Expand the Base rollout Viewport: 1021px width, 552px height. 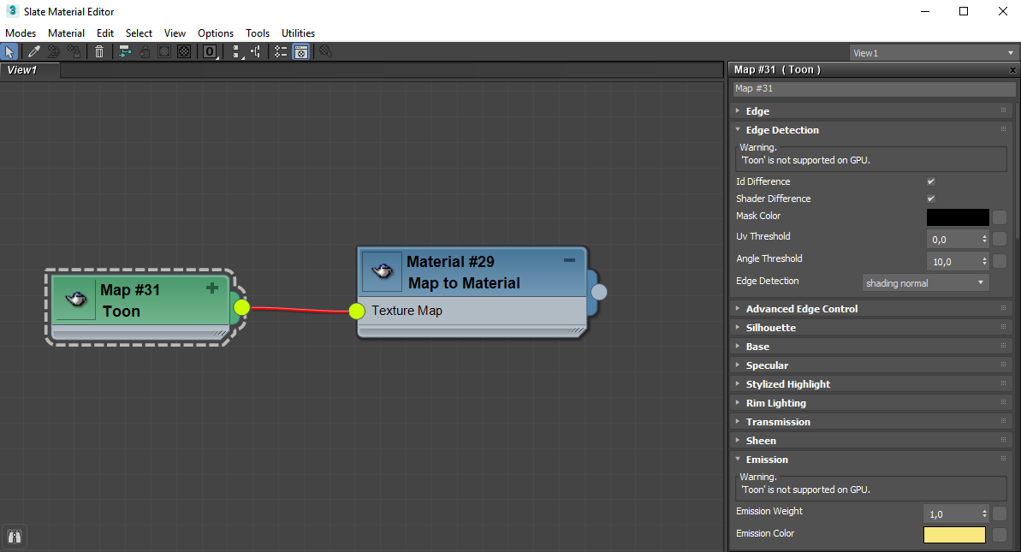[870, 347]
